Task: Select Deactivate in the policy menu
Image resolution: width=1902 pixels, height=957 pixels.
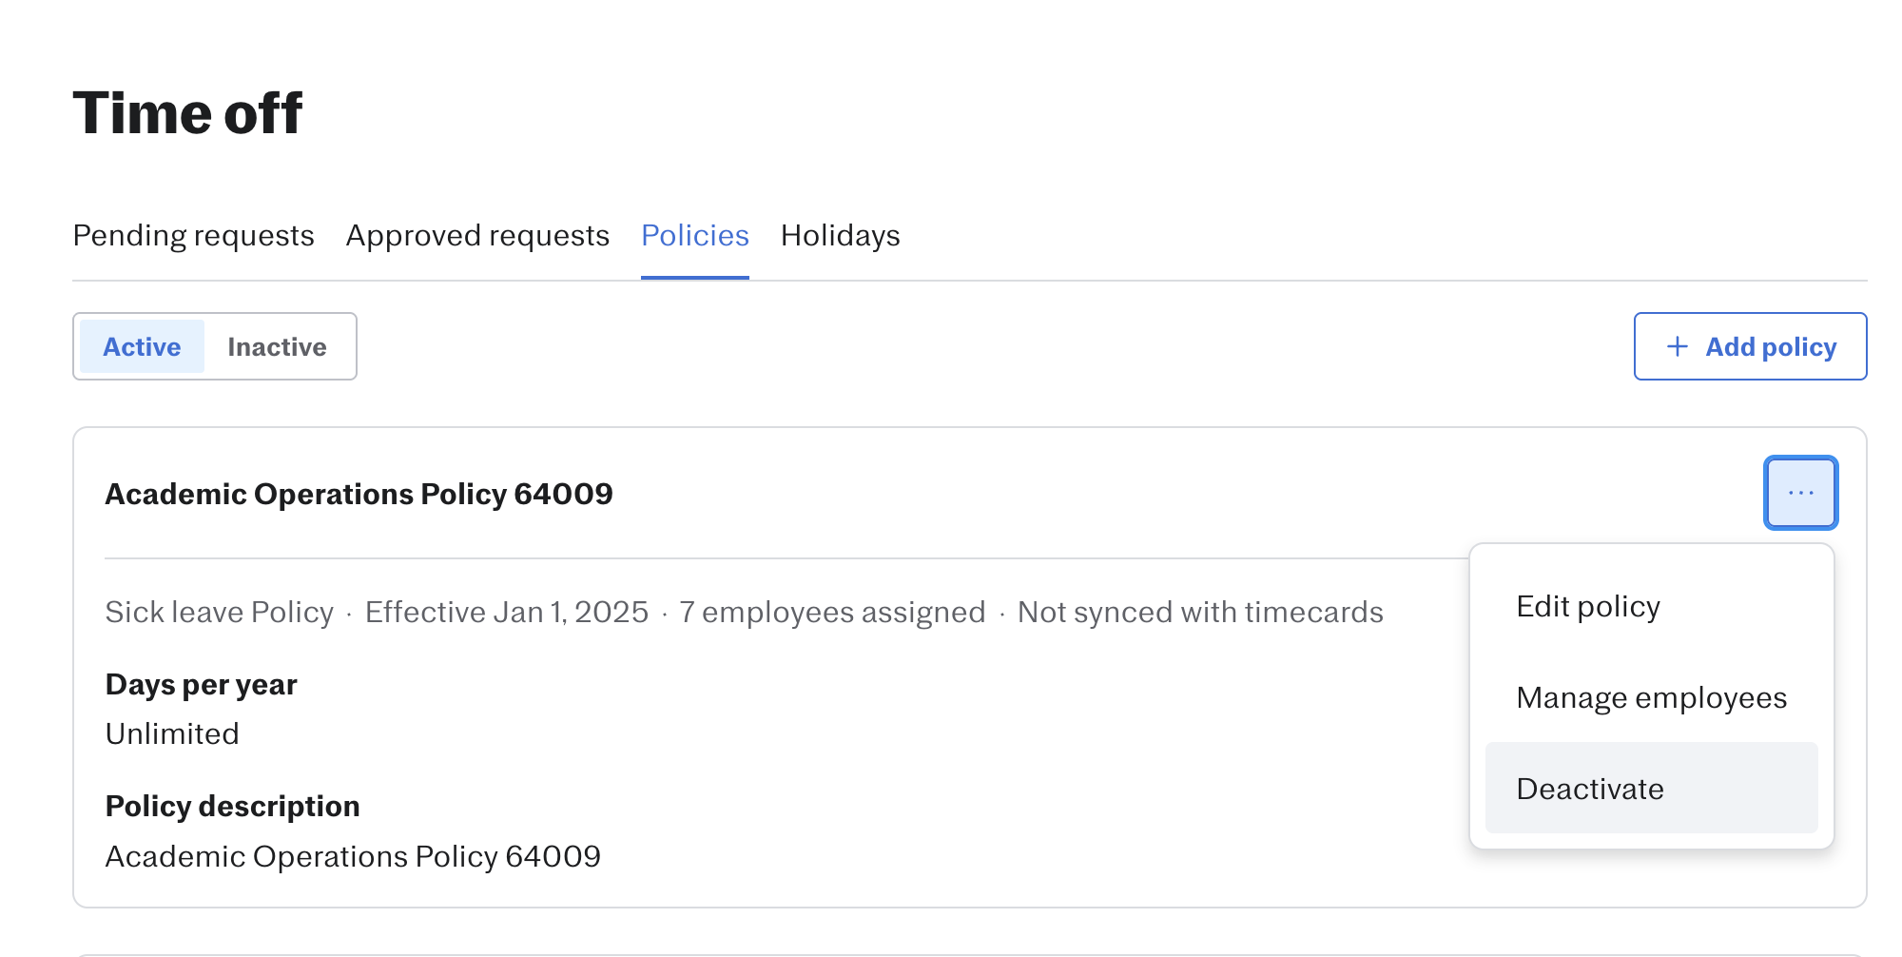Action: (1651, 788)
